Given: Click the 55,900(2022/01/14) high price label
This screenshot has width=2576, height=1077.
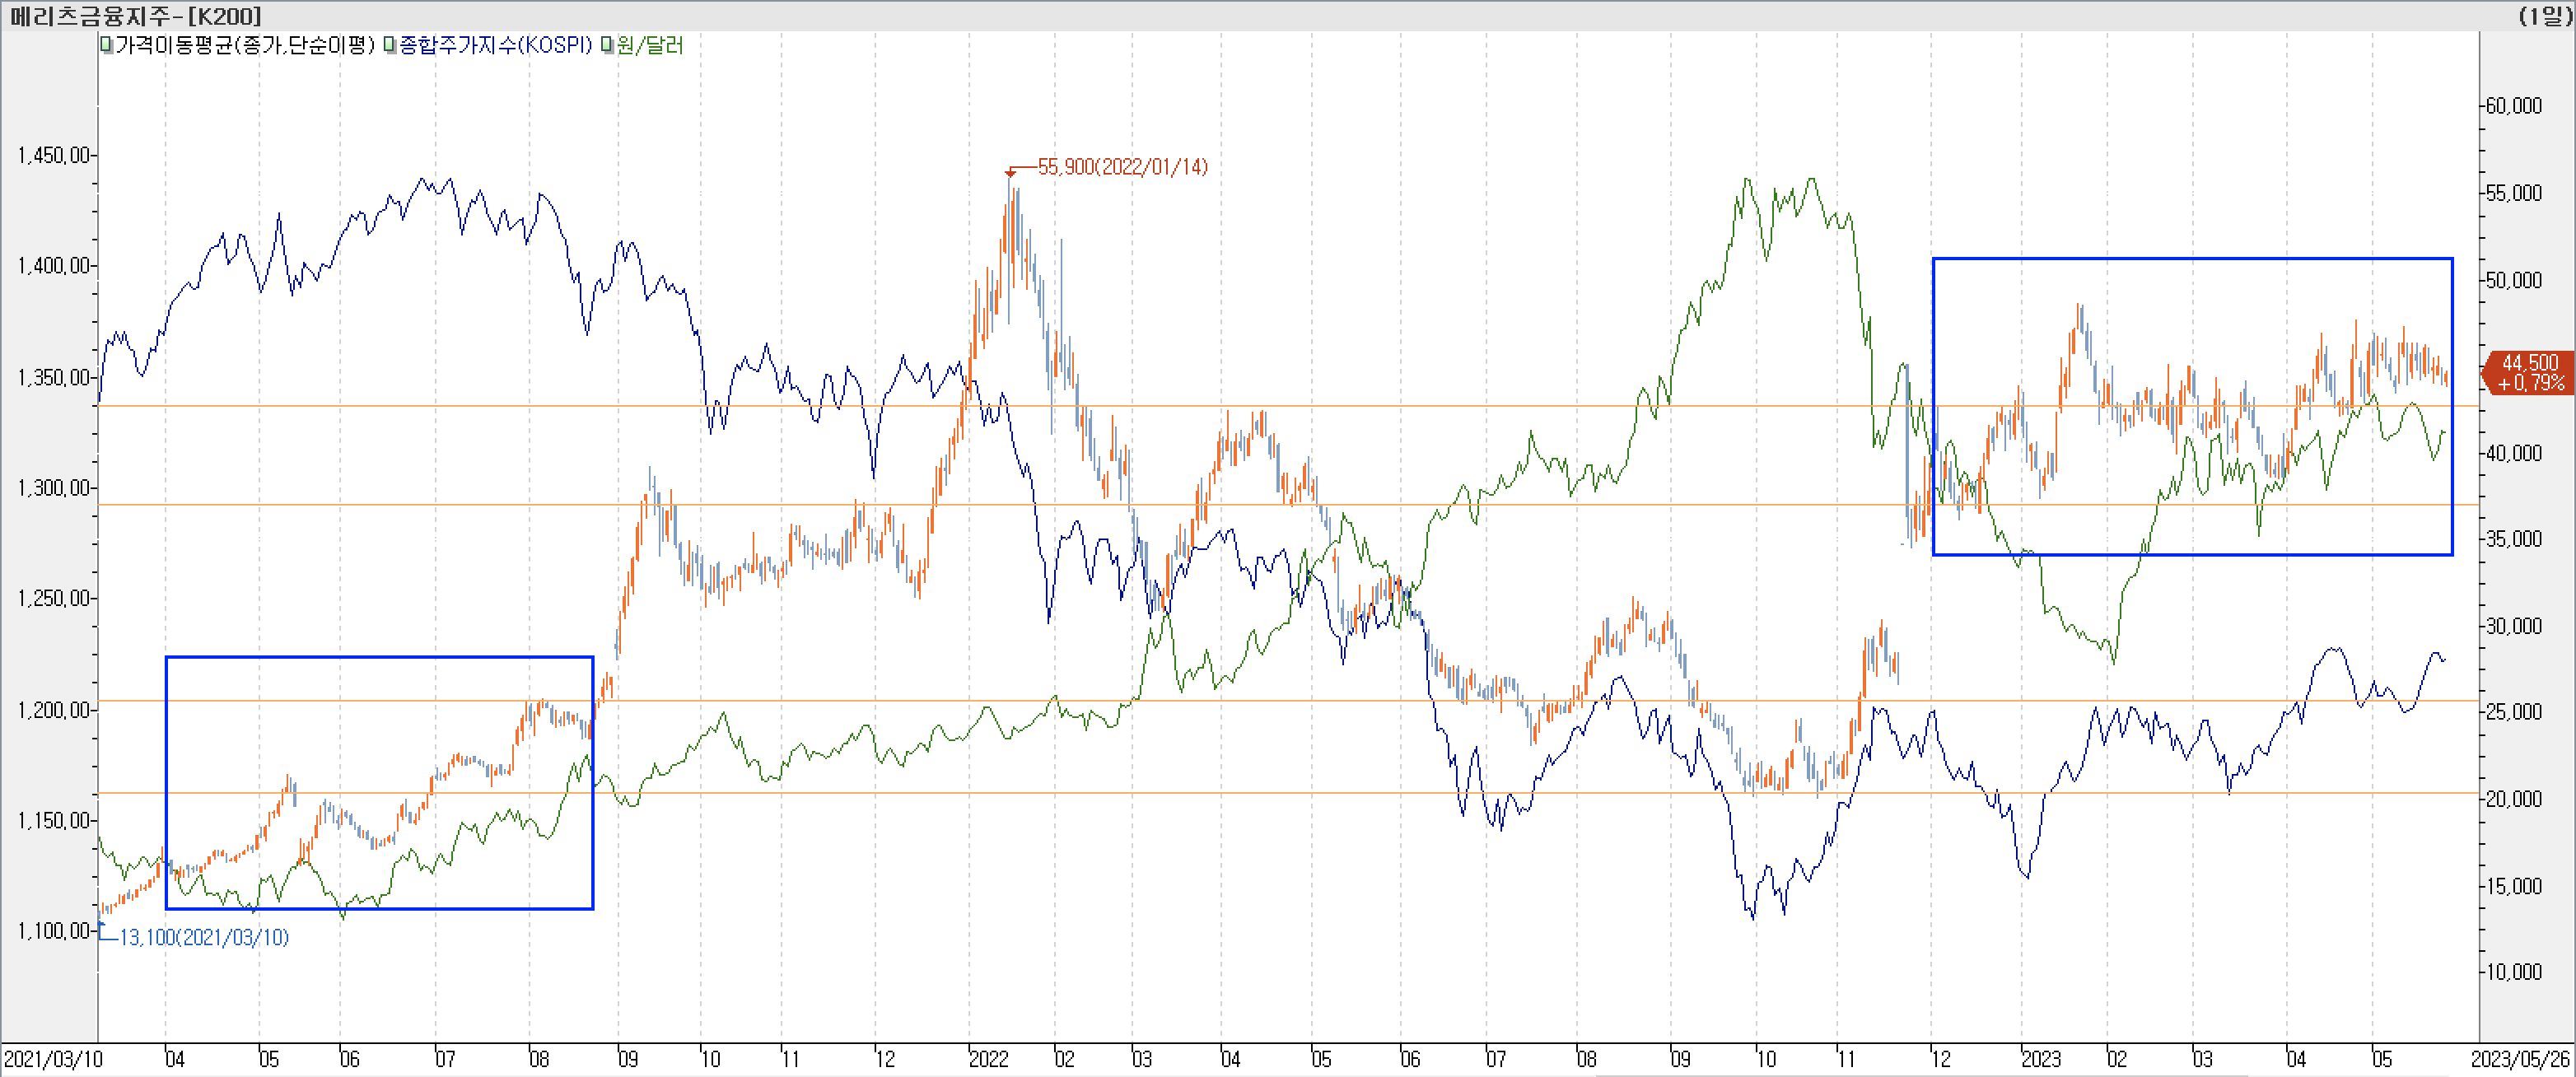Looking at the screenshot, I should pyautogui.click(x=1122, y=167).
